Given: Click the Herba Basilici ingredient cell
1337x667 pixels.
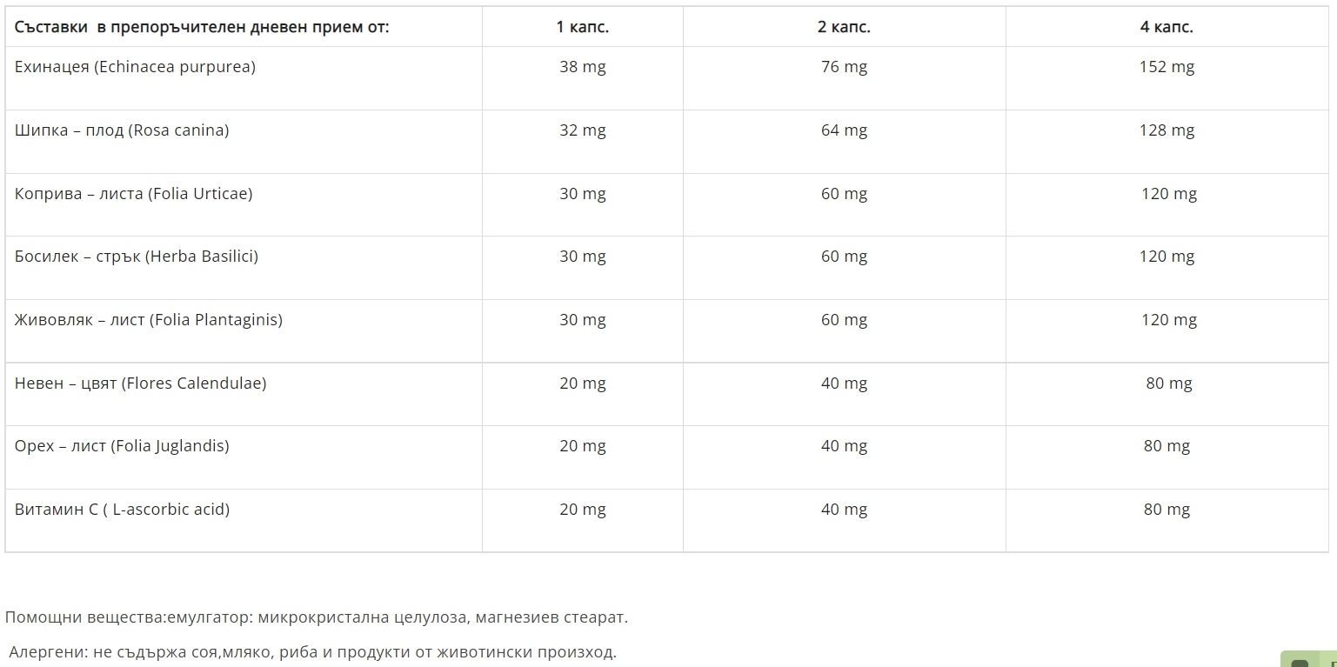Looking at the screenshot, I should [137, 257].
